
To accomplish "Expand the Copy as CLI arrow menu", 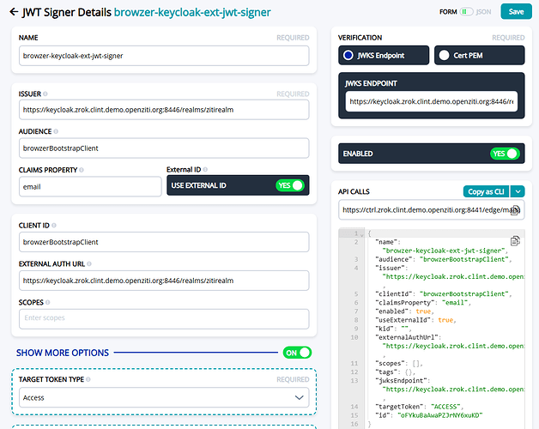I will 518,191.
